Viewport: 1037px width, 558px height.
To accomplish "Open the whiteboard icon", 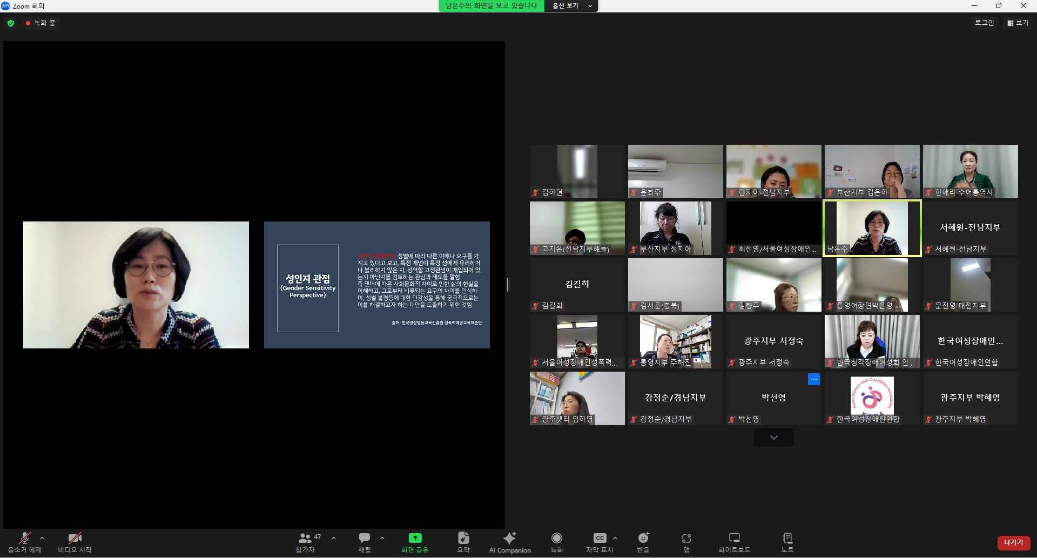I will (734, 538).
